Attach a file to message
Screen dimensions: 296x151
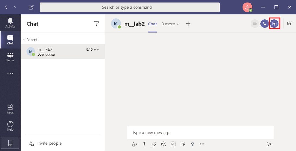(154, 144)
